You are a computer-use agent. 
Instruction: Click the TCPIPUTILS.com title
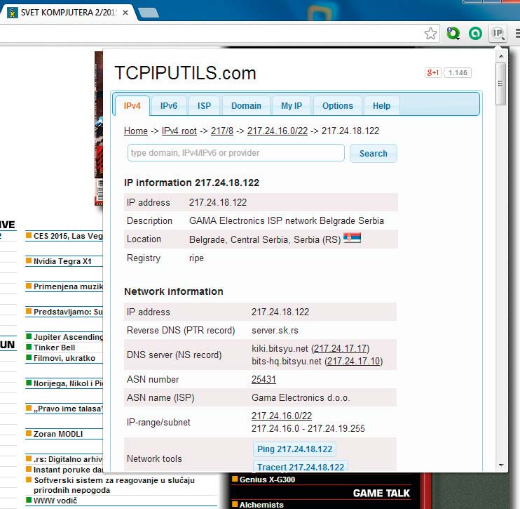(186, 73)
